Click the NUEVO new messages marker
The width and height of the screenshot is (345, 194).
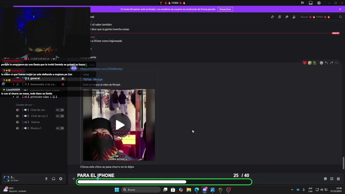[336, 33]
